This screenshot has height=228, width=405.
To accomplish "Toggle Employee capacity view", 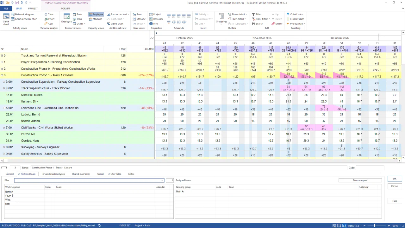I will [96, 14].
